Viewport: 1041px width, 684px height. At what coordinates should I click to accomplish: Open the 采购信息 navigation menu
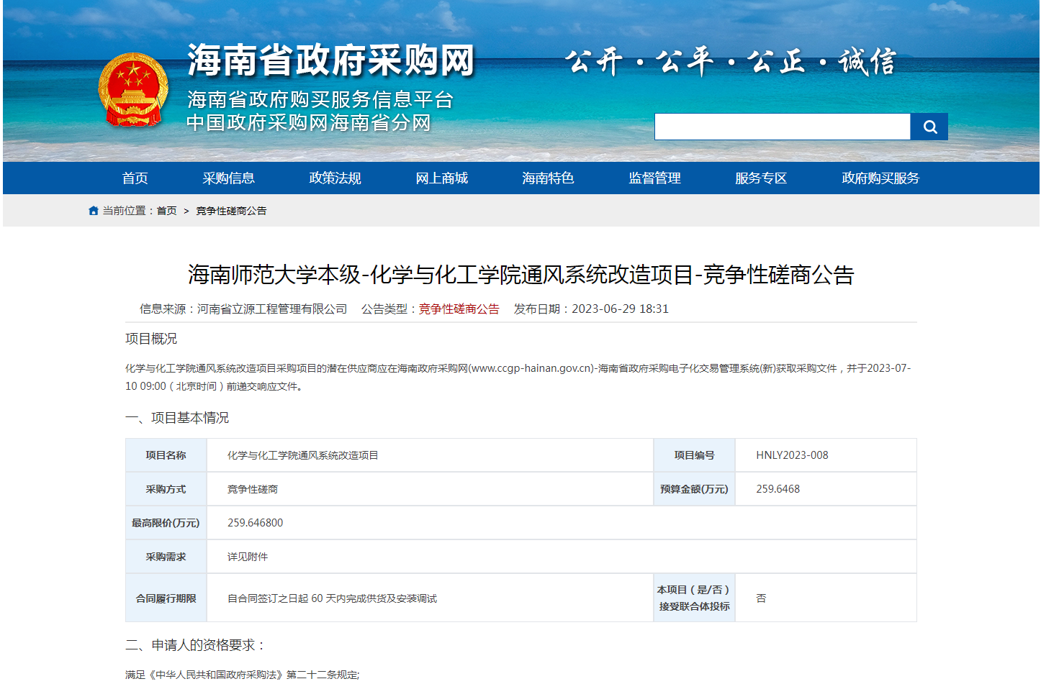click(x=228, y=178)
